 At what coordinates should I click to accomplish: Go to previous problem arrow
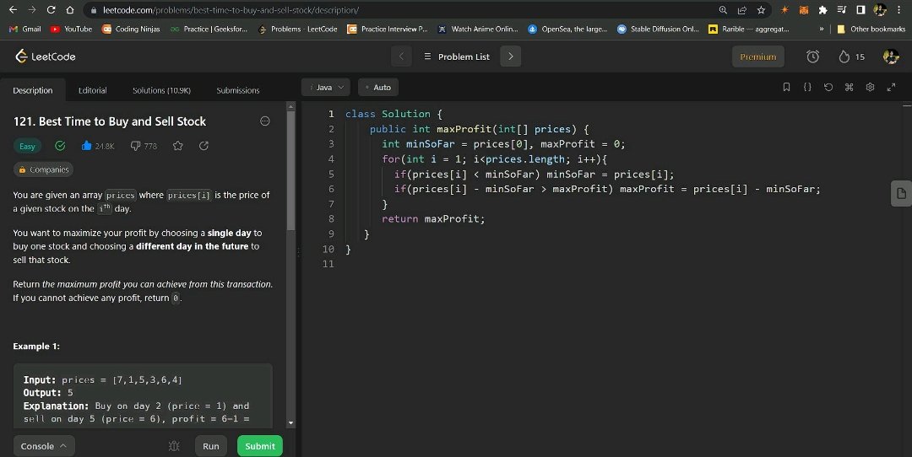click(x=401, y=56)
